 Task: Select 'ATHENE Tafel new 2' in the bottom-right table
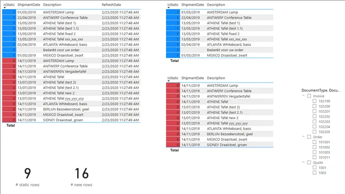(x=223, y=118)
